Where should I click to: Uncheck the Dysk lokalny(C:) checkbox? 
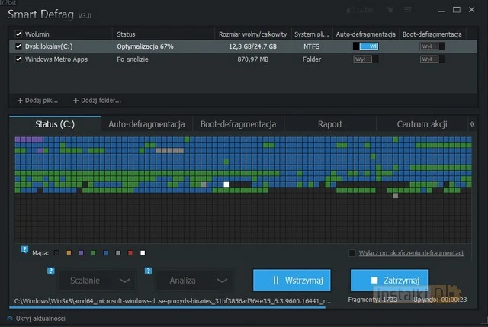(x=18, y=46)
